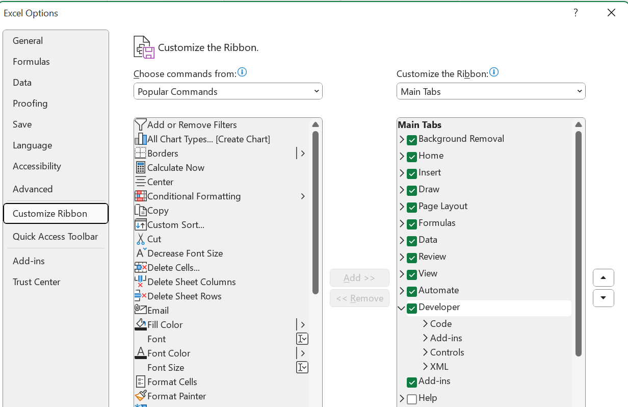Uncheck the Insert tab checkbox
Image resolution: width=628 pixels, height=407 pixels.
pyautogui.click(x=412, y=173)
